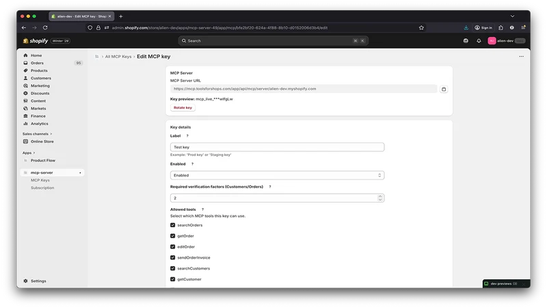Select the alien-dev Edit MCP key tab

pos(81,16)
